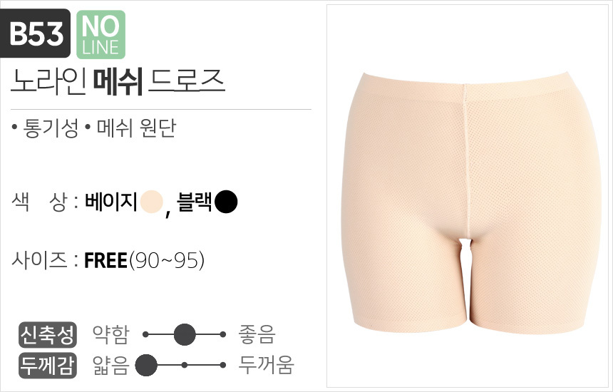Click the large knob on elasticity slider
613x392 pixels.
click(x=185, y=334)
